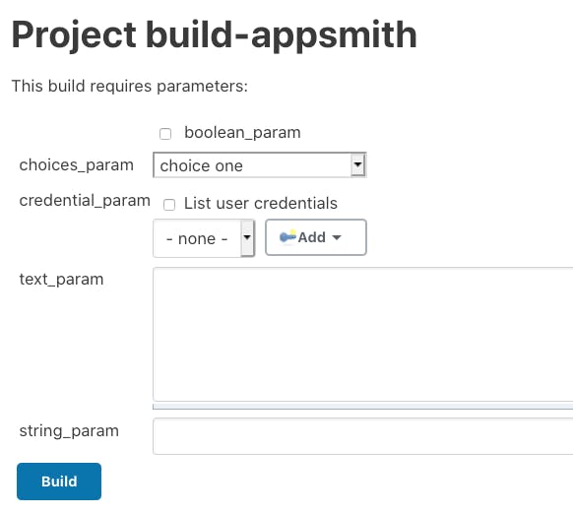Tick the boolean_param checkbox
This screenshot has height=514, width=573.
pos(165,134)
